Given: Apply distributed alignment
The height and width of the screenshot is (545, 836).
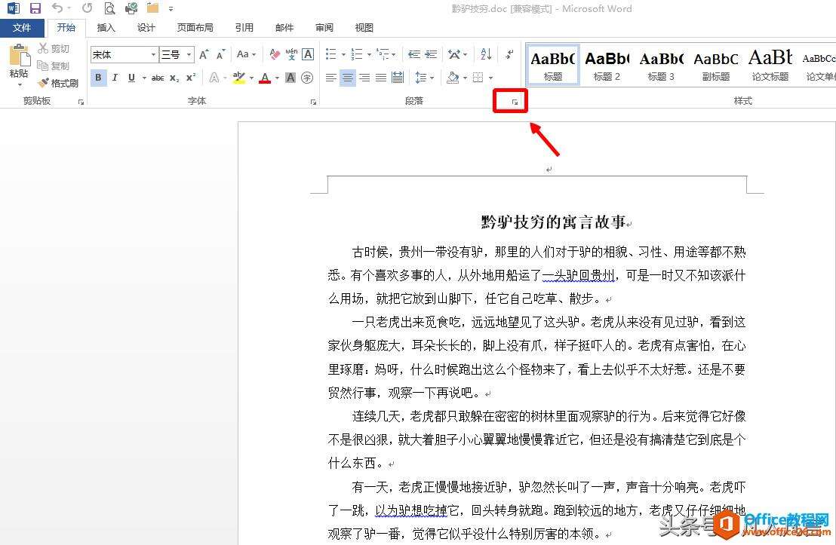Looking at the screenshot, I should click(397, 78).
